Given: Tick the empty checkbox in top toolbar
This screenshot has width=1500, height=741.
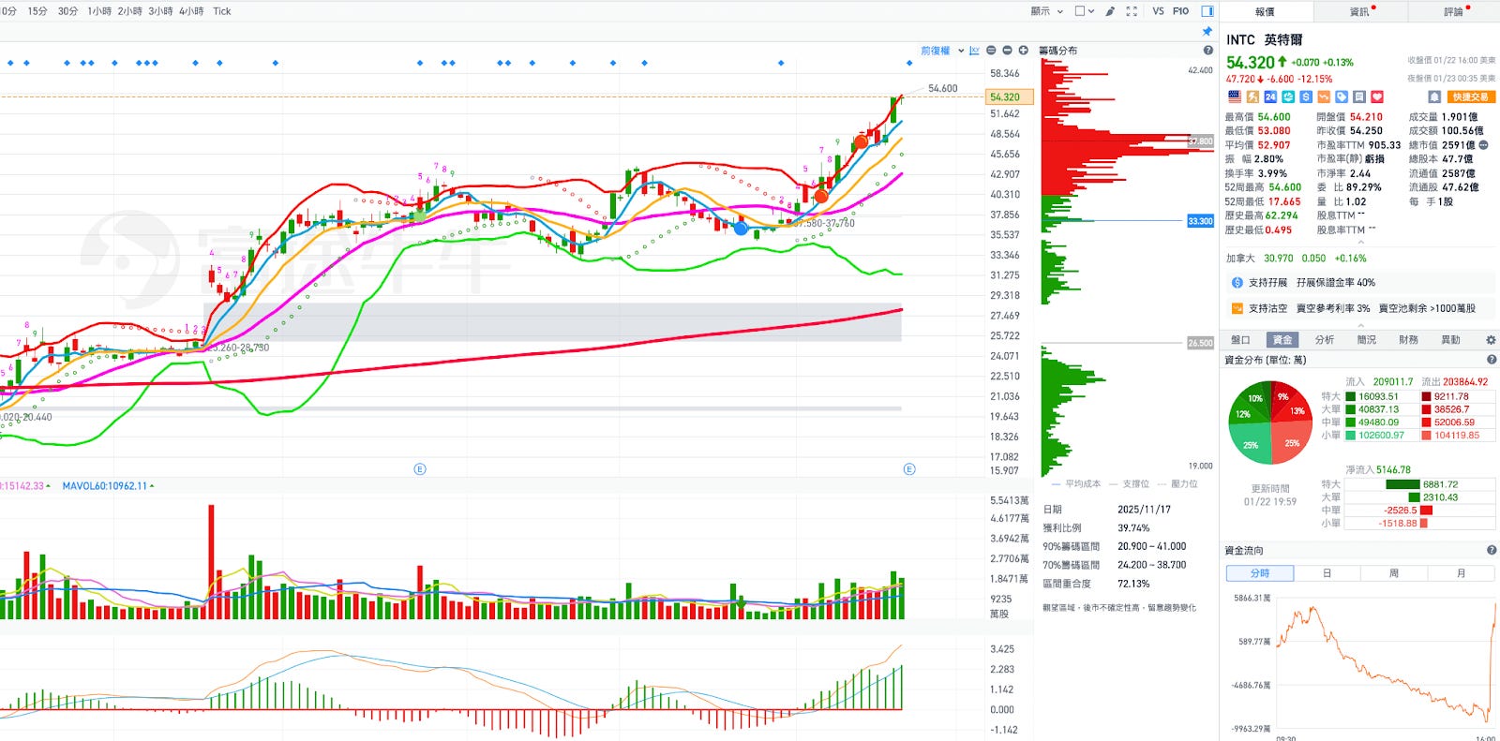Looking at the screenshot, I should tap(1079, 11).
